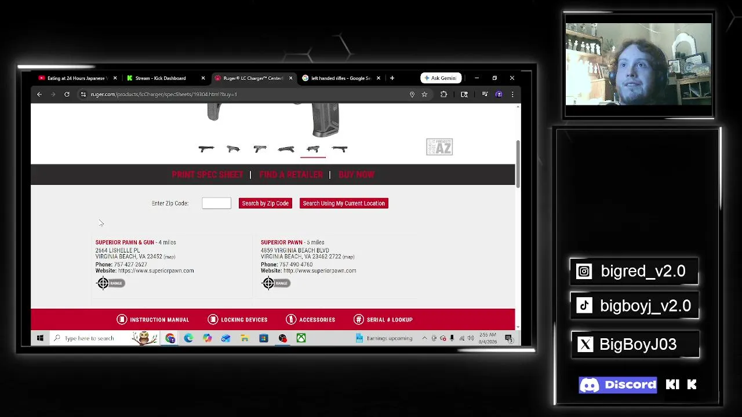
Task: Focus the Enter Zip Code field
Action: (216, 203)
